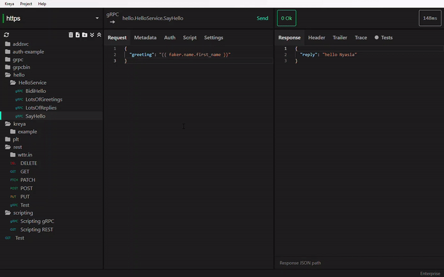Click the refresh icon in the sidebar
The height and width of the screenshot is (277, 444).
coord(6,35)
